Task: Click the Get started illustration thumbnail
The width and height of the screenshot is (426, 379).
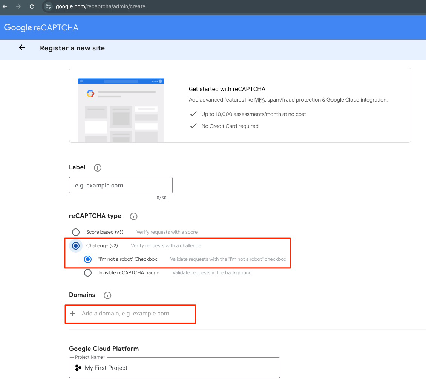Action: click(121, 110)
